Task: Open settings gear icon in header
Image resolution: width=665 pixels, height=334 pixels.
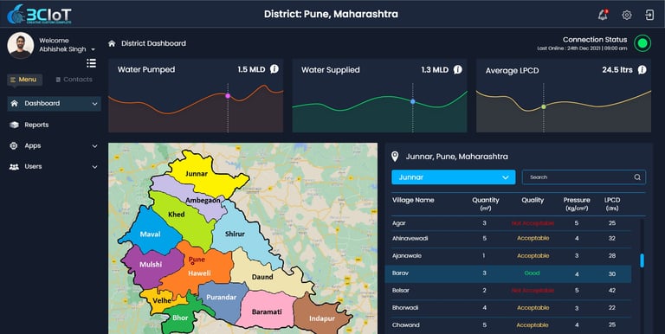Action: [x=626, y=15]
